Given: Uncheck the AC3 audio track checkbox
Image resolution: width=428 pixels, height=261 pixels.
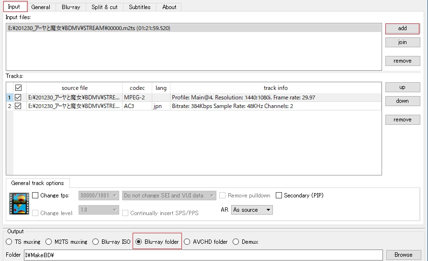Looking at the screenshot, I should pyautogui.click(x=19, y=106).
